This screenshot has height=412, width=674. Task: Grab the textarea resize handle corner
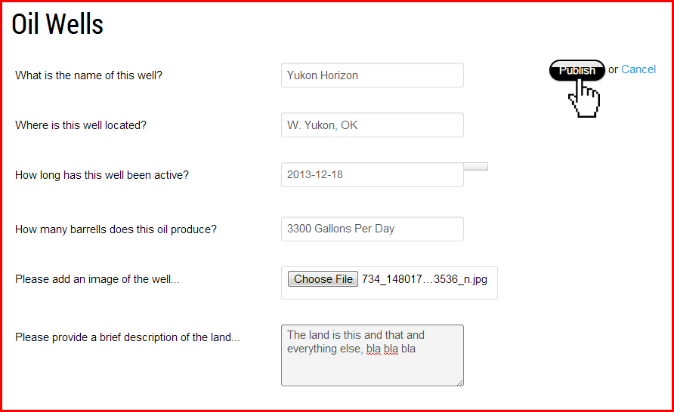(x=459, y=382)
